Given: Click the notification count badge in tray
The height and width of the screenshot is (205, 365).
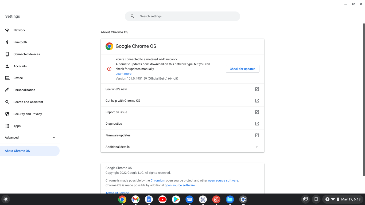Looking at the screenshot, I should [327, 199].
